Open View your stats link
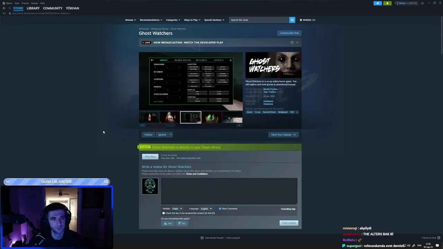This screenshot has width=443, height=249. [x=168, y=158]
